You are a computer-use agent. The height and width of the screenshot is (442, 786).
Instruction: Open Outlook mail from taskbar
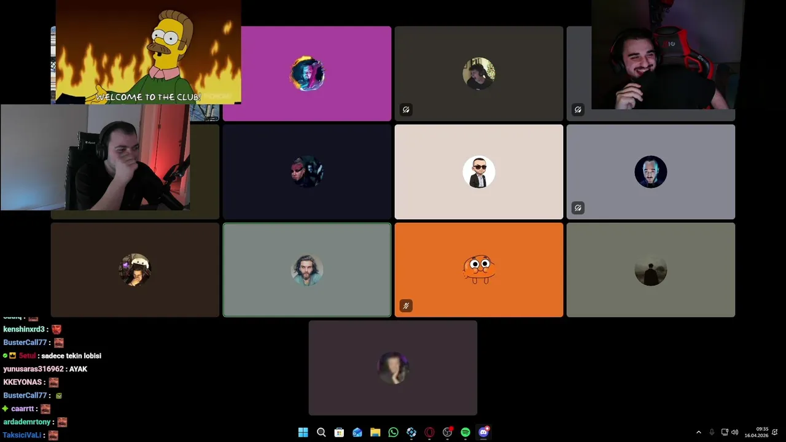(357, 432)
